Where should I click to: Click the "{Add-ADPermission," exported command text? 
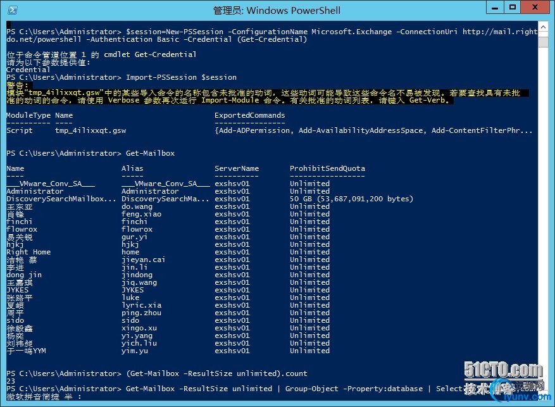tap(254, 130)
